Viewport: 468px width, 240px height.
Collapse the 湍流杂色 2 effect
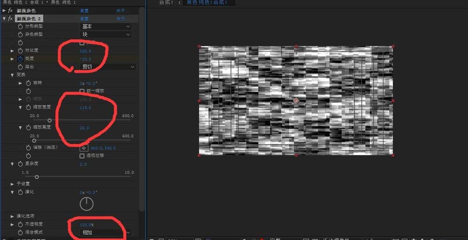click(x=4, y=19)
